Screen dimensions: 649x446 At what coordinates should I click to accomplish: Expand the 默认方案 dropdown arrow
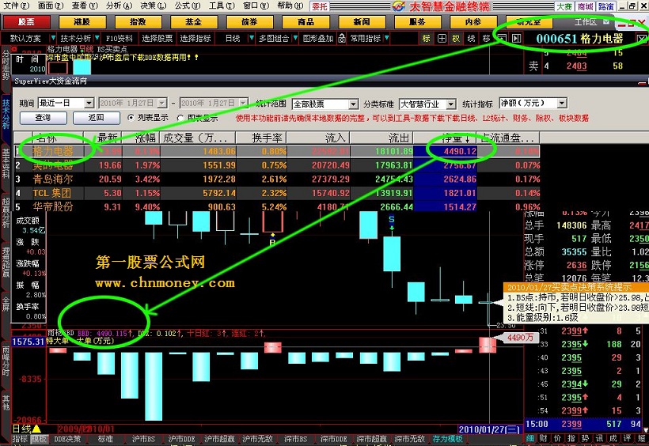[x=53, y=39]
